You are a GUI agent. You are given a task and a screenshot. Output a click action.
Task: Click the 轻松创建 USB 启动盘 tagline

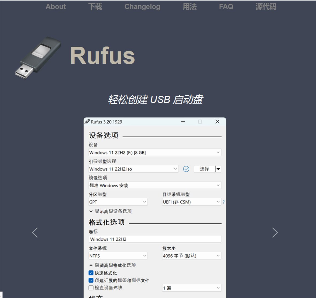155,100
